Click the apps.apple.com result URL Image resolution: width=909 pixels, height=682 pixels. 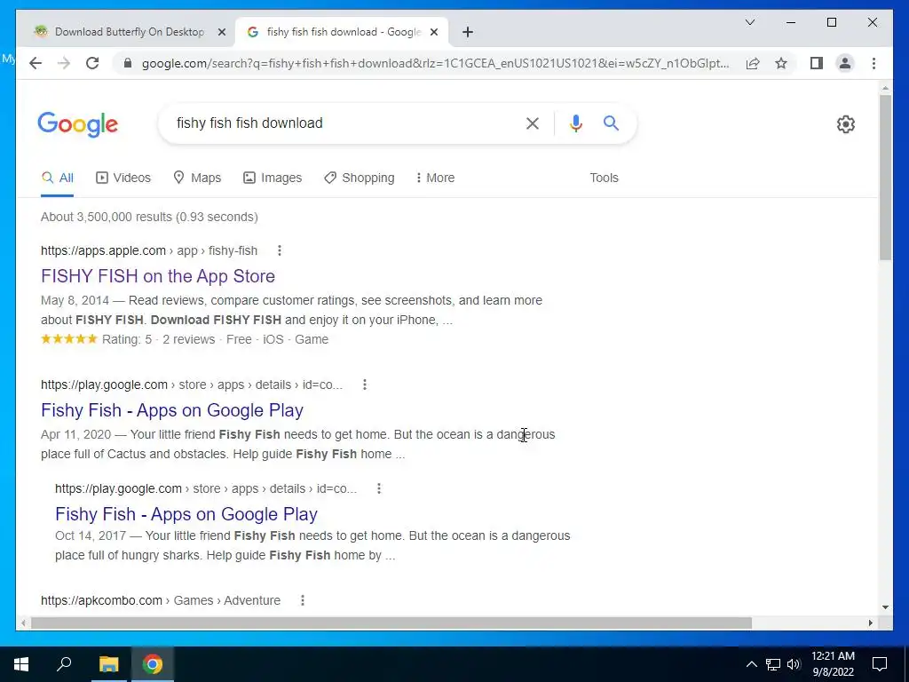click(149, 250)
